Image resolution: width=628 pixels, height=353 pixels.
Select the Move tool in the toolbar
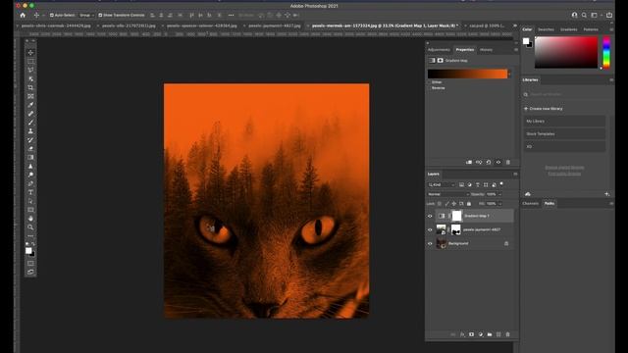tap(30, 52)
